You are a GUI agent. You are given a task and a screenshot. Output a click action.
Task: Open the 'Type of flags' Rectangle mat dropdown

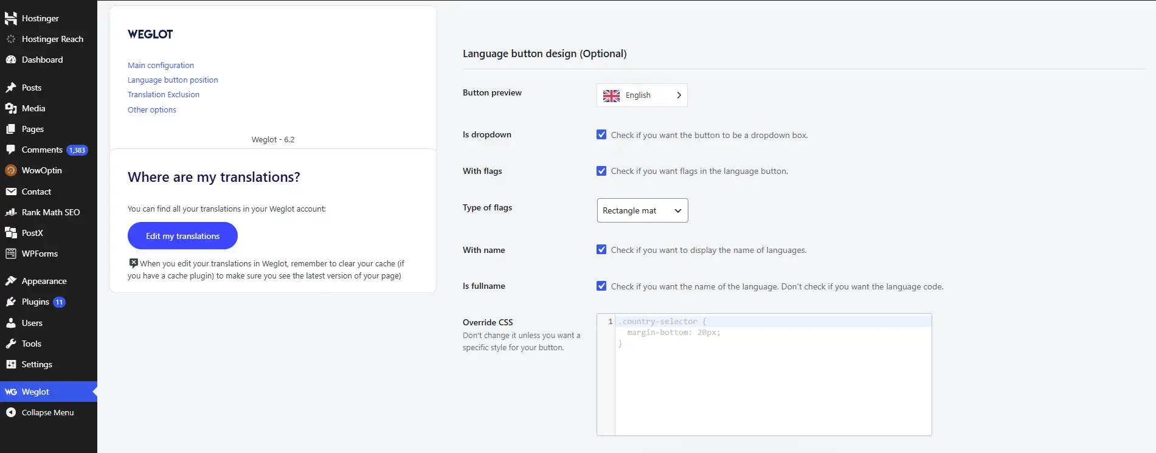[x=642, y=210]
